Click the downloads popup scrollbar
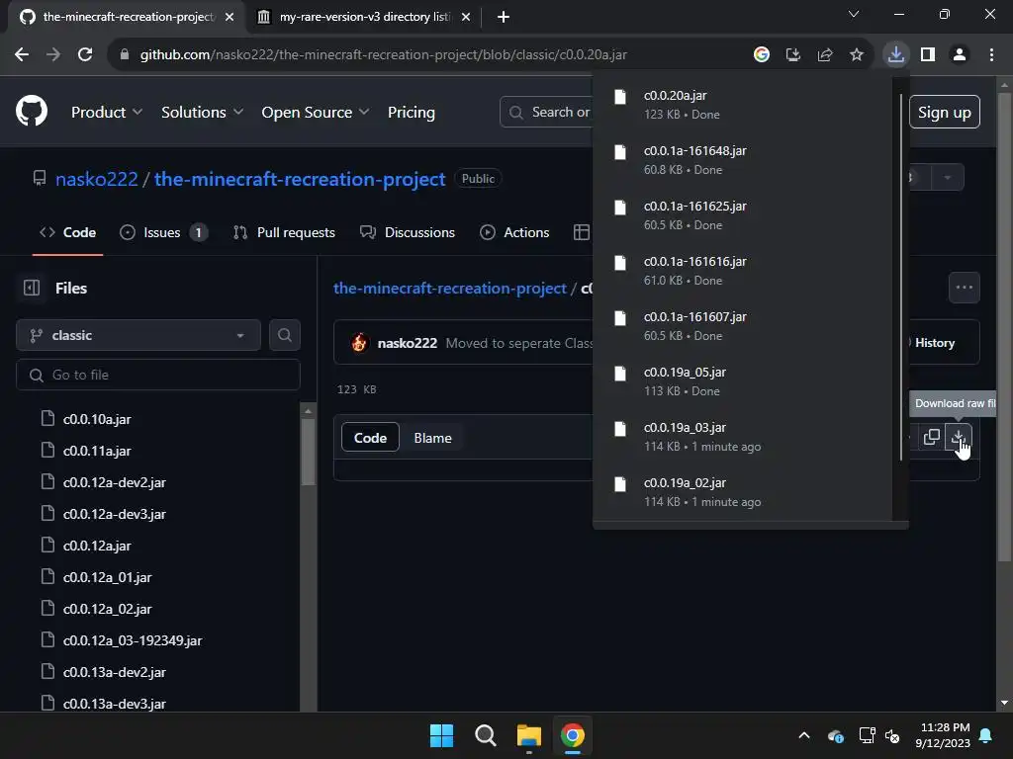 click(901, 278)
